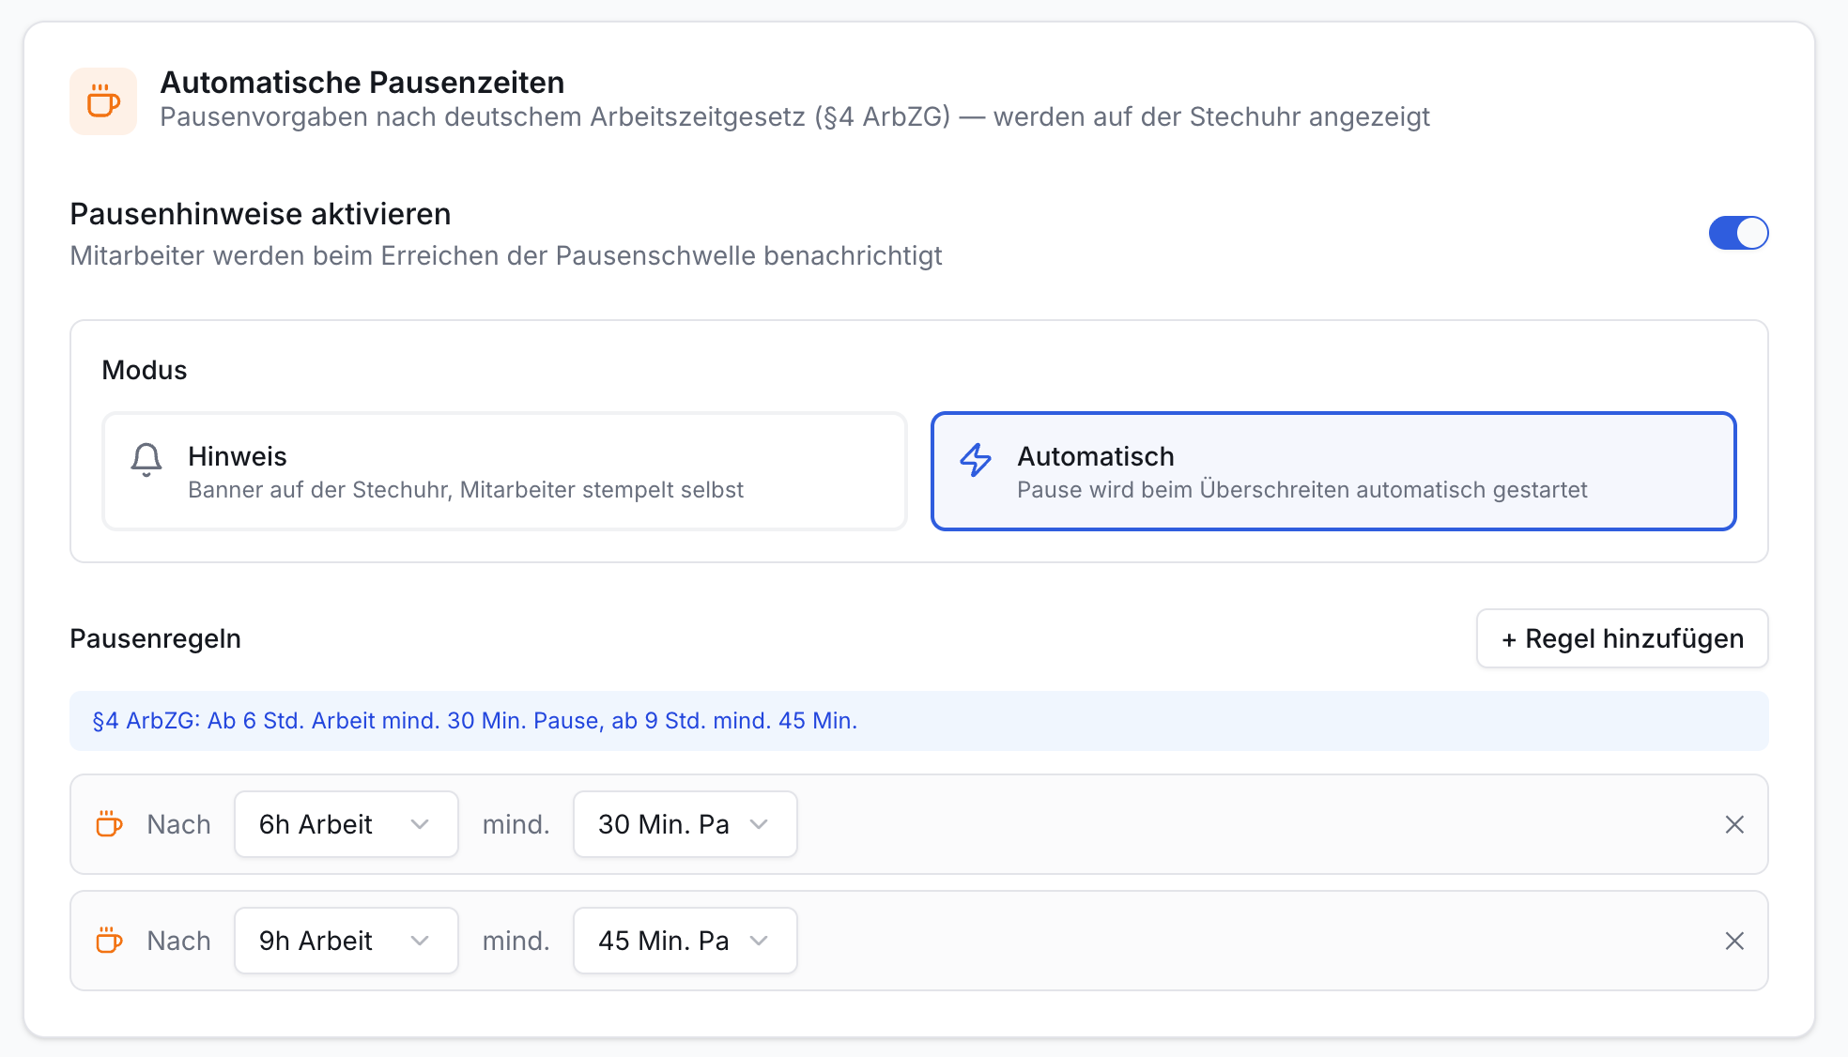
Task: Click the Regel hinzufügen button
Action: [1622, 638]
